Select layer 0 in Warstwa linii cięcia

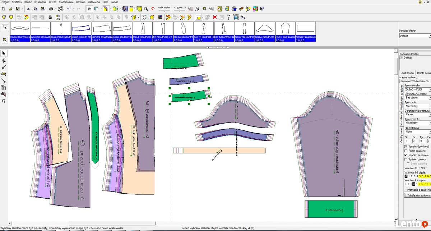406,176
